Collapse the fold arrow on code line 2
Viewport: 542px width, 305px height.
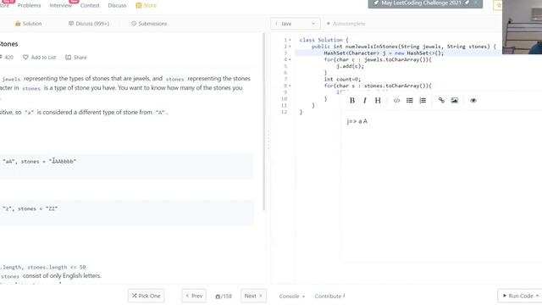pyautogui.click(x=290, y=47)
